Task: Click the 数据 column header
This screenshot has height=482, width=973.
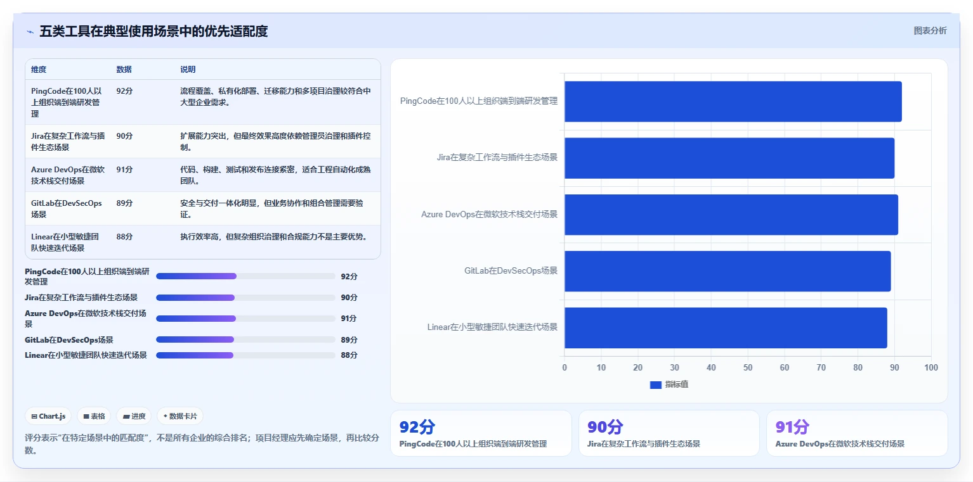Action: pyautogui.click(x=124, y=70)
